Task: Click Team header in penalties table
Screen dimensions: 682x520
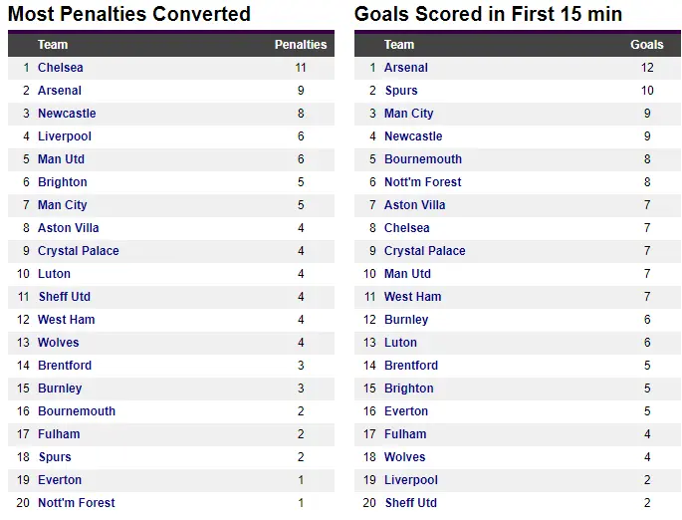Action: pyautogui.click(x=53, y=45)
